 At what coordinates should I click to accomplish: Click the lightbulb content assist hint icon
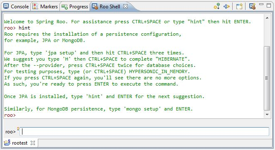click(x=18, y=129)
